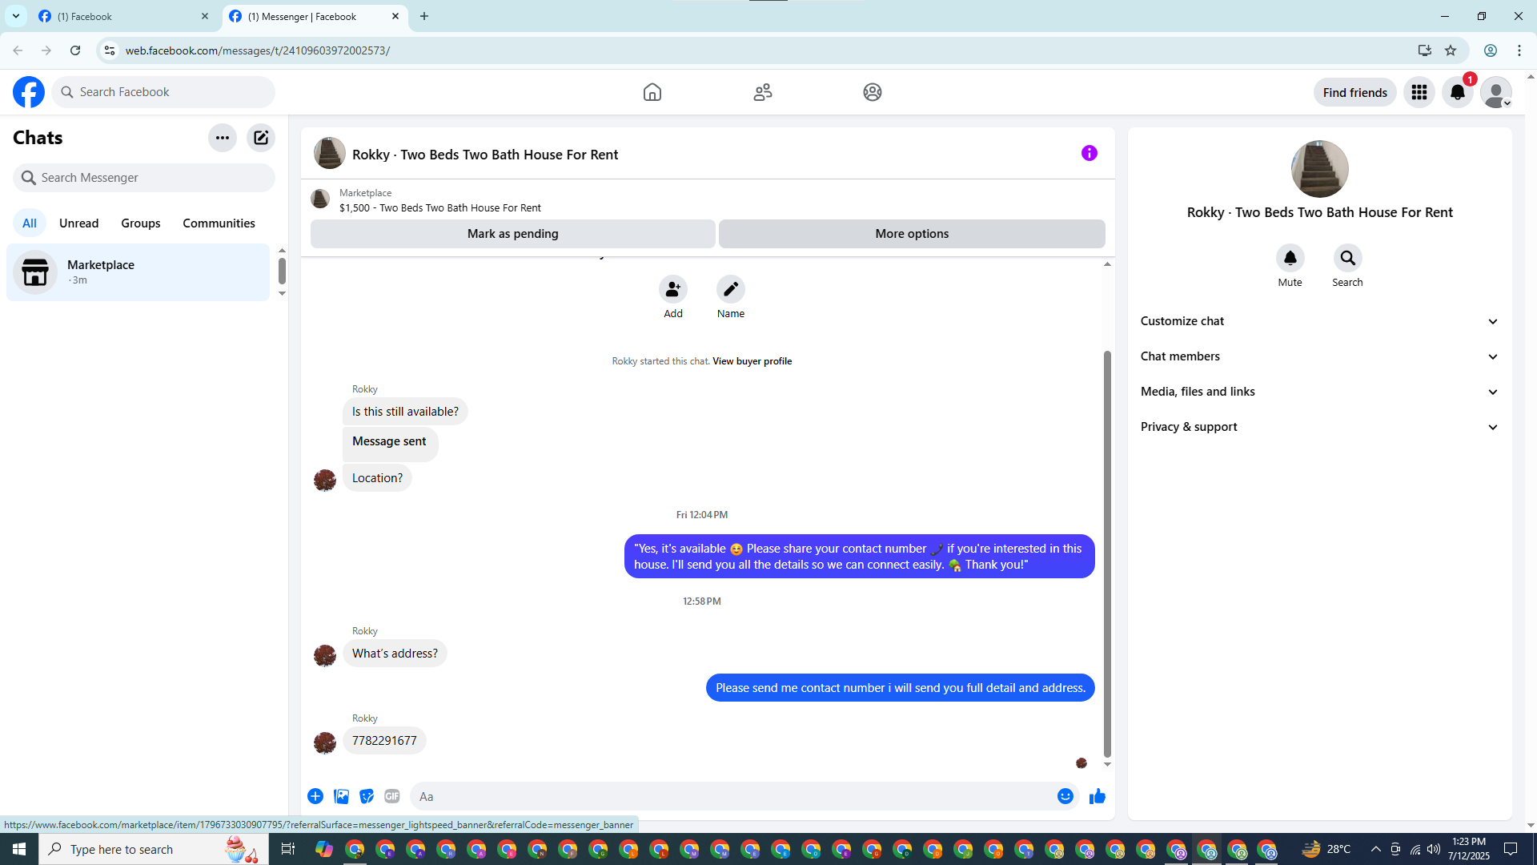Open more actions blue plus icon

pyautogui.click(x=315, y=796)
